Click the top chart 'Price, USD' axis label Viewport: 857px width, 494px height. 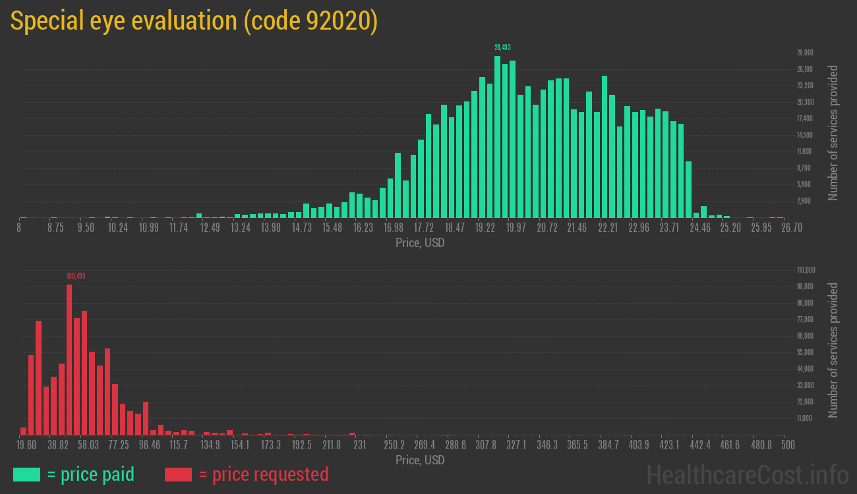(x=420, y=243)
